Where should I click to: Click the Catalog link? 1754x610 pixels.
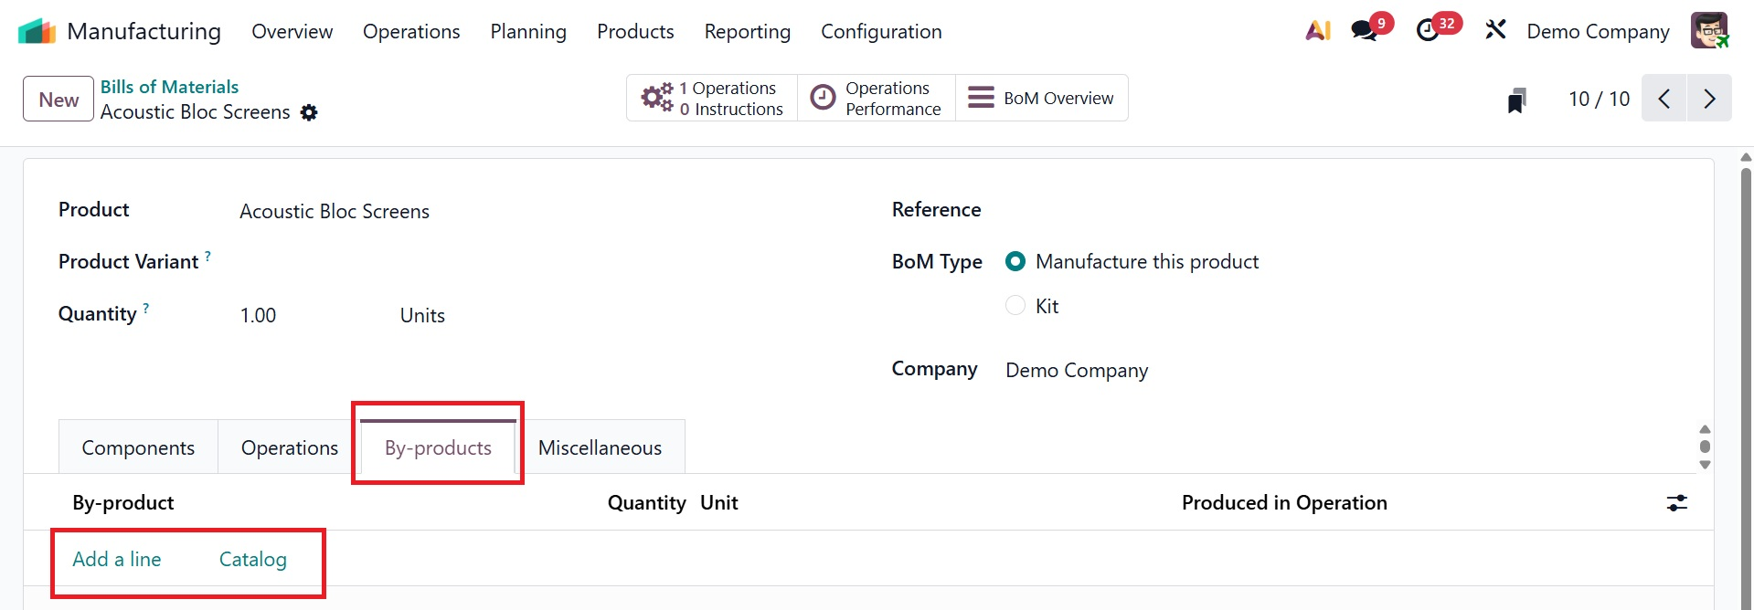[253, 559]
